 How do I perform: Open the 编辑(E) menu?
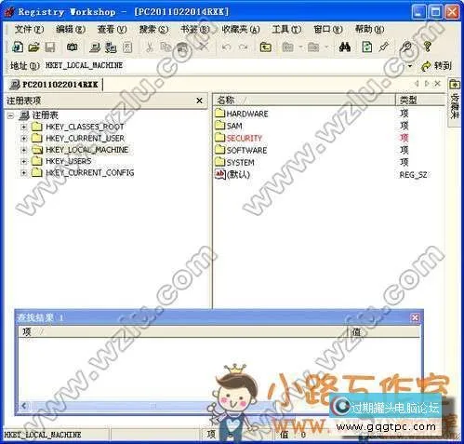click(x=71, y=29)
